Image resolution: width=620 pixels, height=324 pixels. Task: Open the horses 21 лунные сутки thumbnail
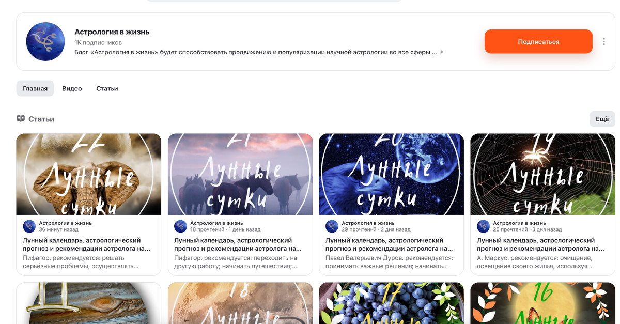click(x=240, y=174)
